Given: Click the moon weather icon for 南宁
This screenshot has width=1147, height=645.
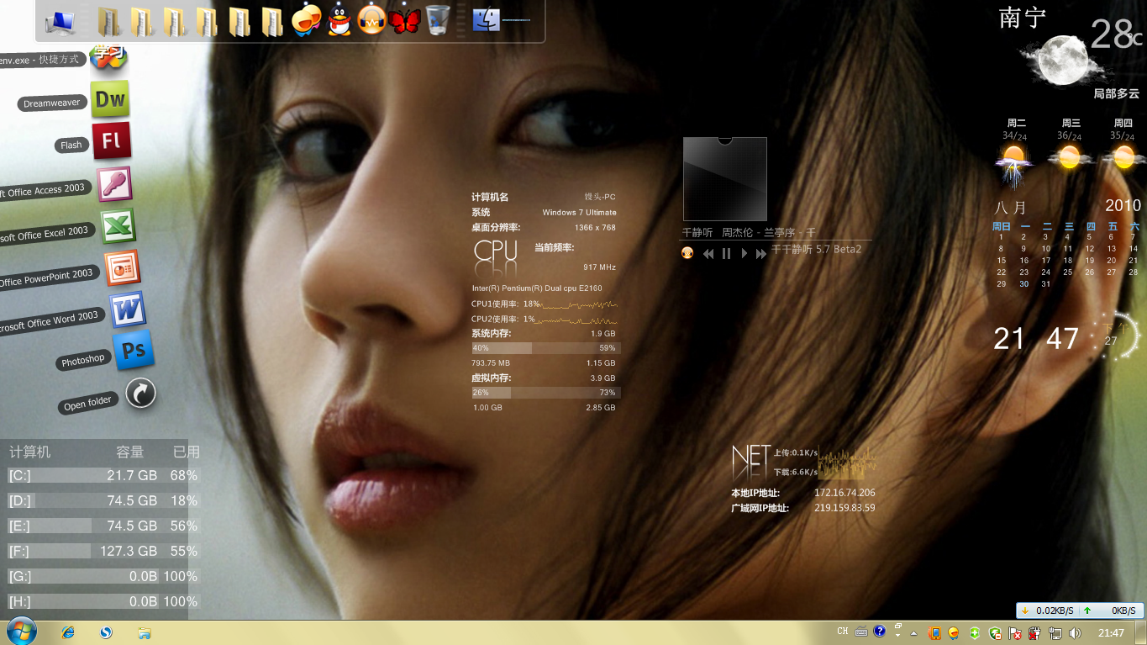Looking at the screenshot, I should click(1063, 60).
